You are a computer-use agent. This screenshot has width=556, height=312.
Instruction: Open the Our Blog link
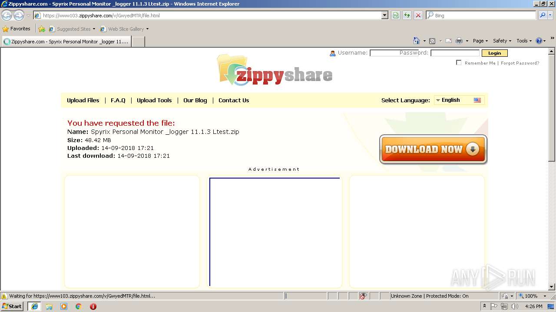pyautogui.click(x=195, y=100)
